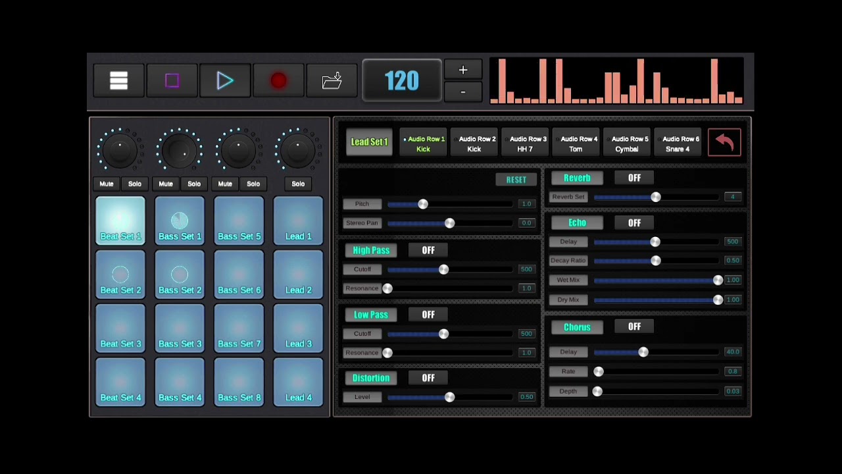Image resolution: width=842 pixels, height=474 pixels.
Task: Trigger the Lead 4 pad
Action: point(298,382)
